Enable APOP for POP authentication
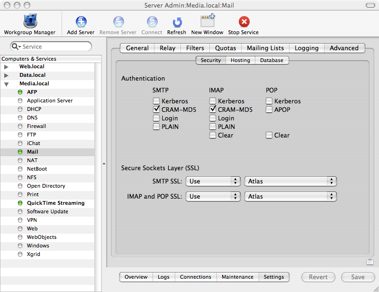Viewport: 379px width, 292px height. pos(269,109)
